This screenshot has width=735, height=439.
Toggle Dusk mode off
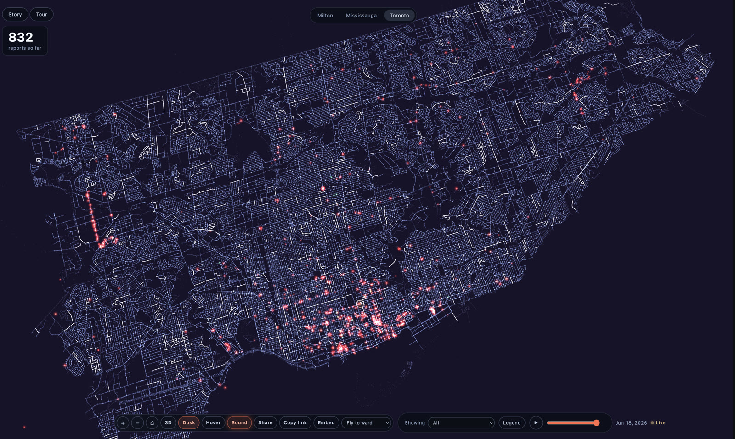(x=189, y=422)
